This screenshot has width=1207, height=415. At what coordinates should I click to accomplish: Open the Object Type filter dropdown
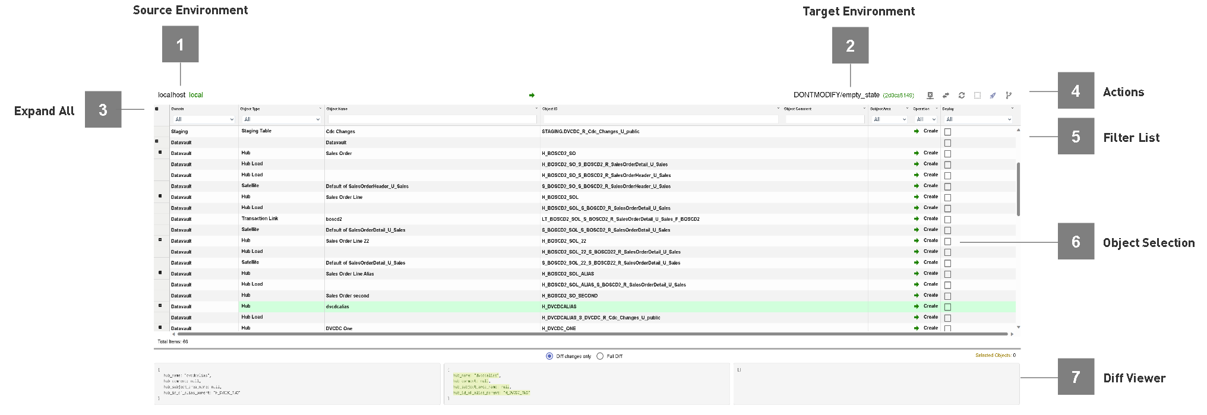pos(281,119)
